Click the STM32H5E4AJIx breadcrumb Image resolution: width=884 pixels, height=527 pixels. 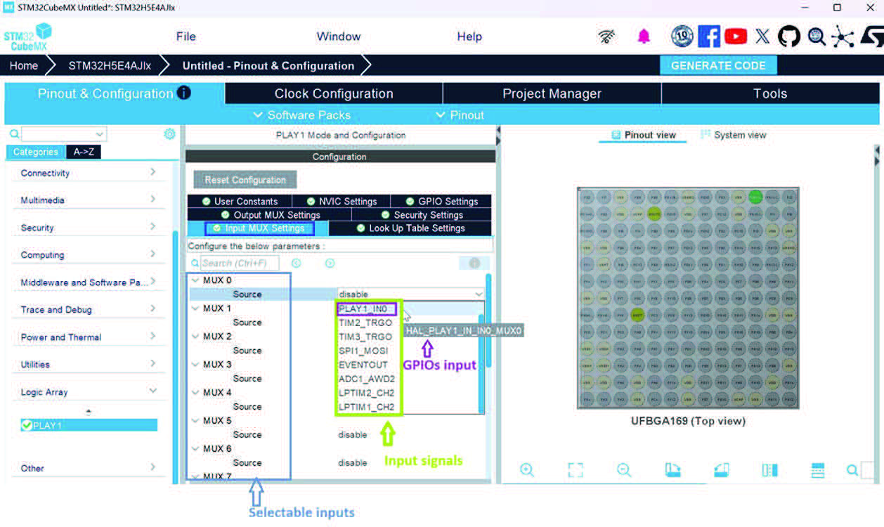click(x=110, y=65)
